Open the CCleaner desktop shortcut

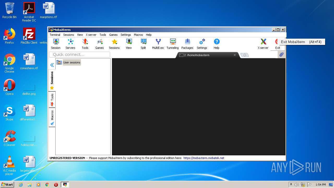[9, 138]
